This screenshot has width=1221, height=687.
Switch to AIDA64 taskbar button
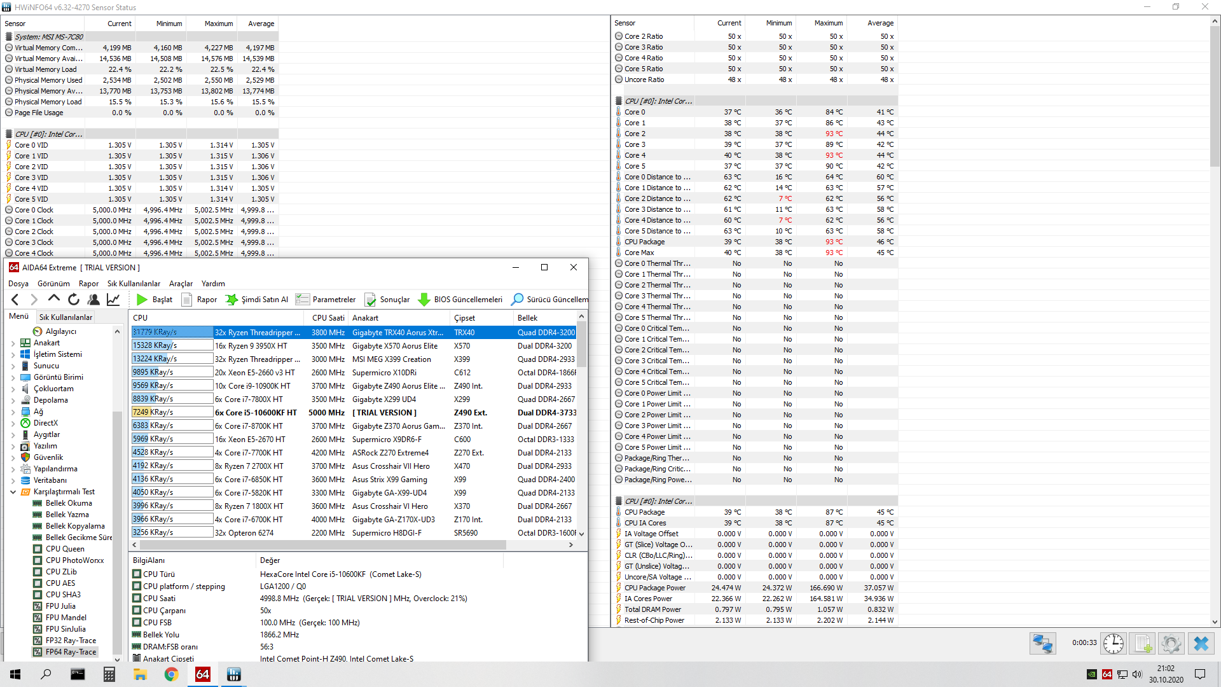(202, 674)
